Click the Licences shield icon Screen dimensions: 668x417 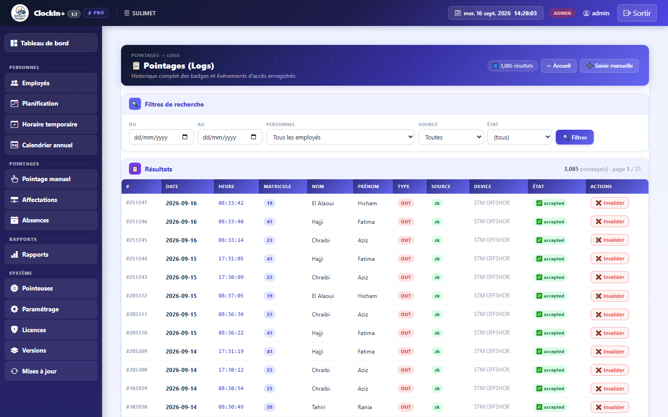(14, 330)
